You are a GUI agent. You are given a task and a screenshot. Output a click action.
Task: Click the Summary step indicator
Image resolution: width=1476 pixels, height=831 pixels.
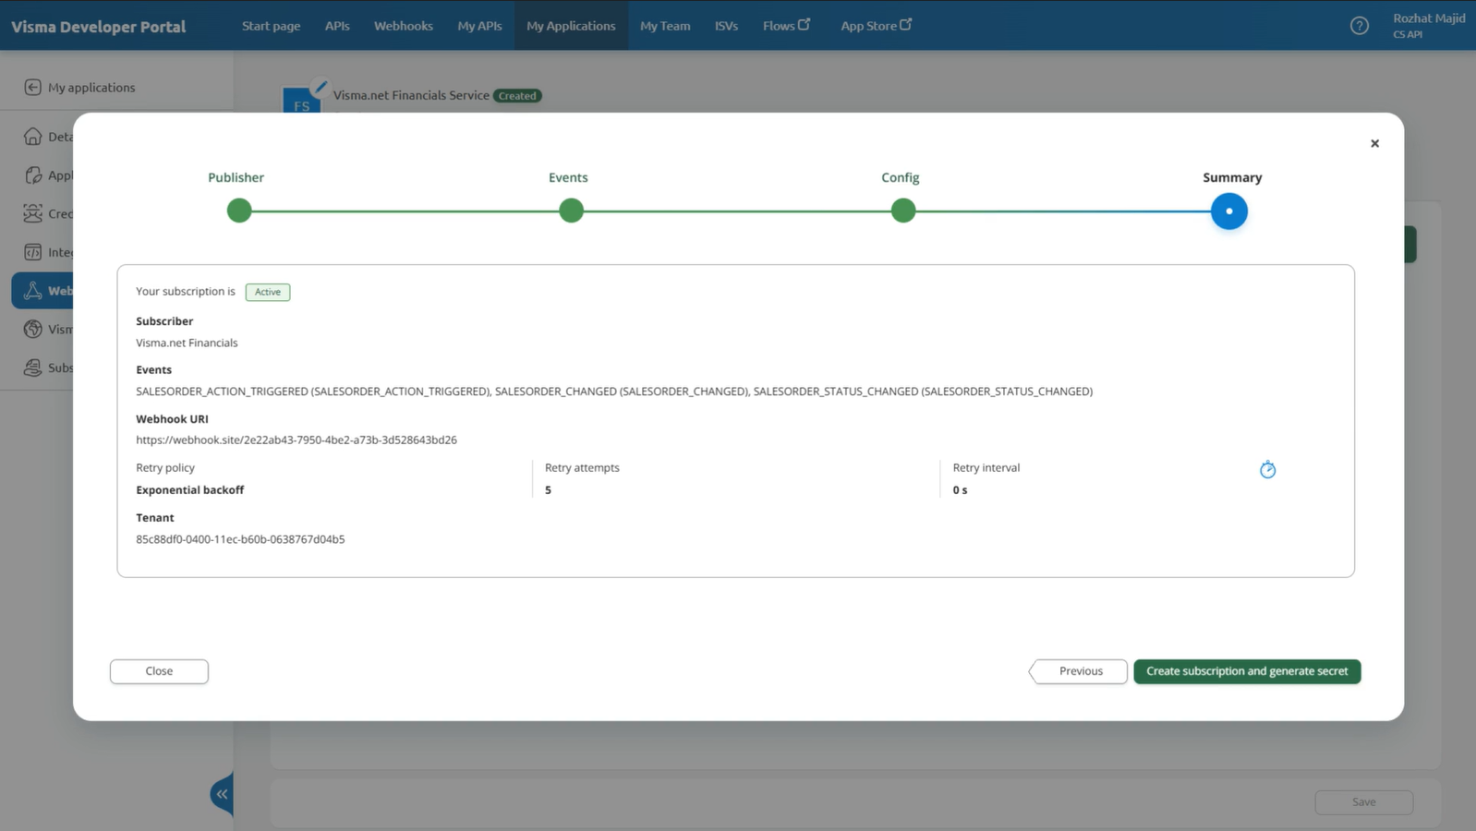tap(1228, 211)
